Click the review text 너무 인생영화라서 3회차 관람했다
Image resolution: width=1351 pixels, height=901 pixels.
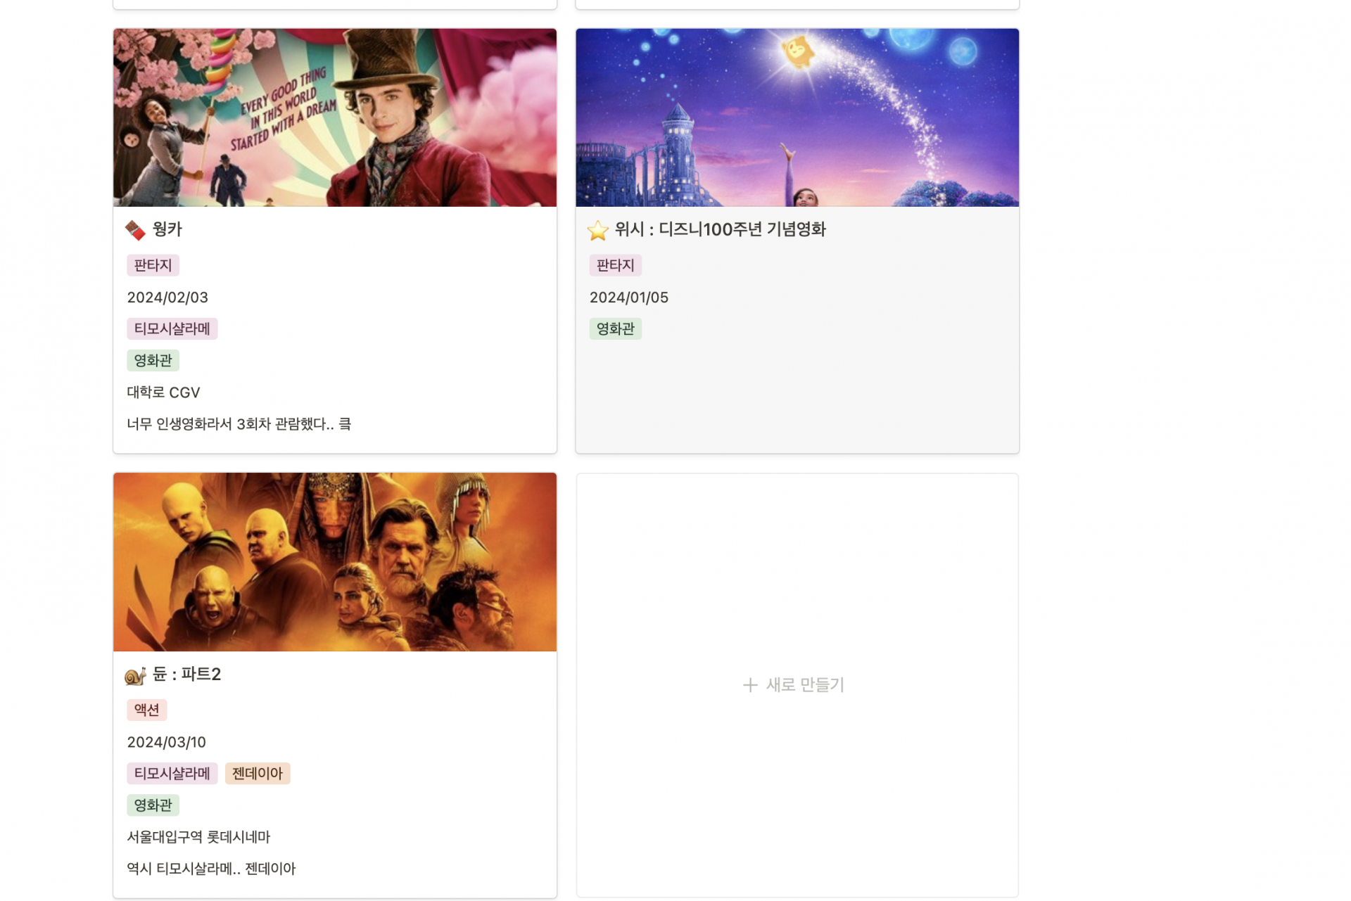pos(239,424)
